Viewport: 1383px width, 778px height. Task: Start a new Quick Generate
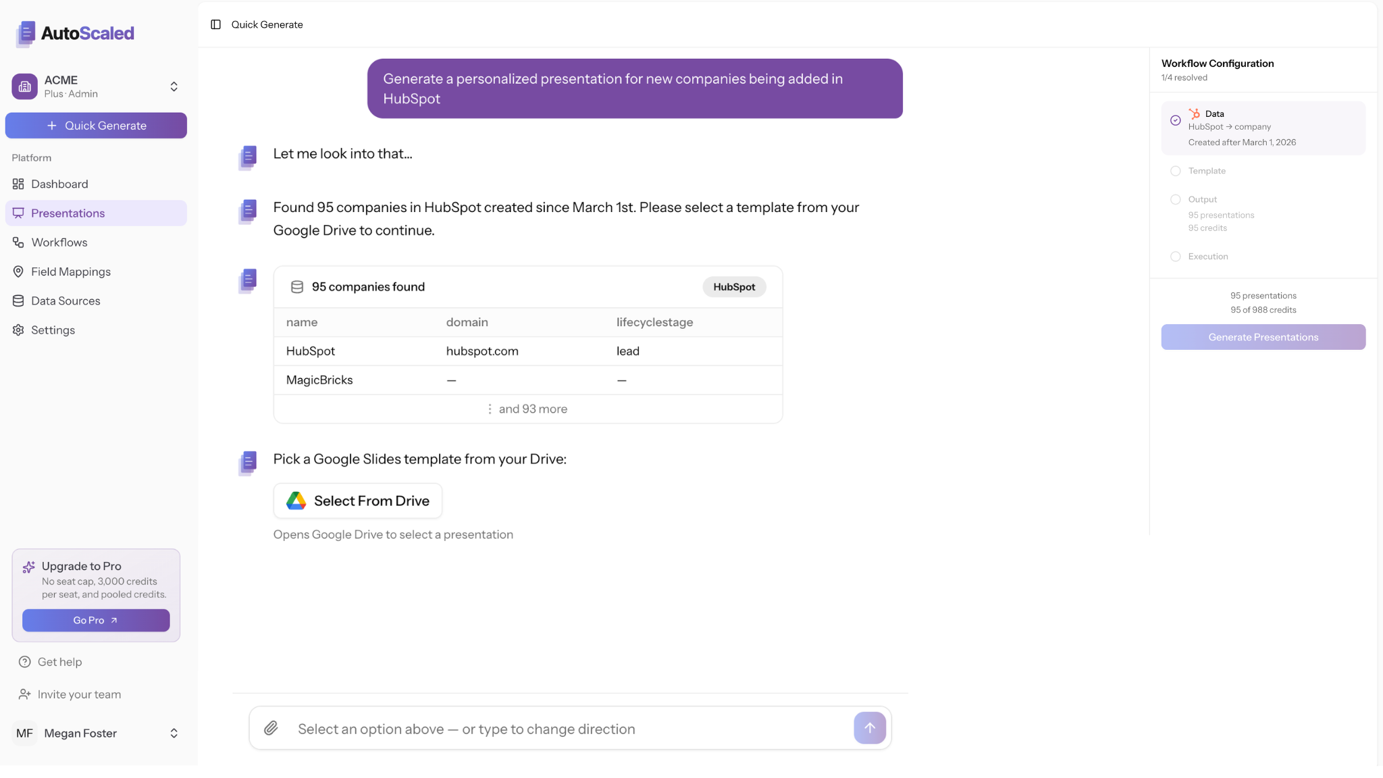coord(96,126)
